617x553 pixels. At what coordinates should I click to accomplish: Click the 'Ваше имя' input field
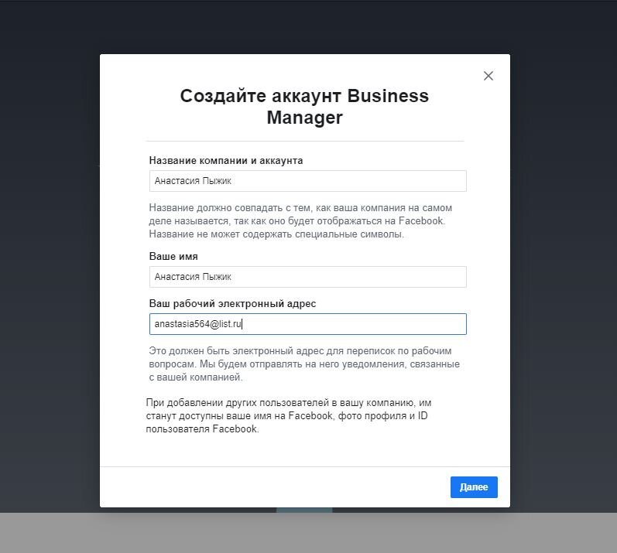[307, 277]
